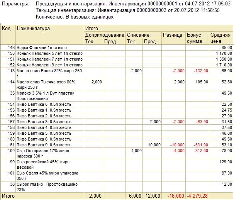Click write-off previous value 10,000
The width and height of the screenshot is (234, 200).
point(154,145)
